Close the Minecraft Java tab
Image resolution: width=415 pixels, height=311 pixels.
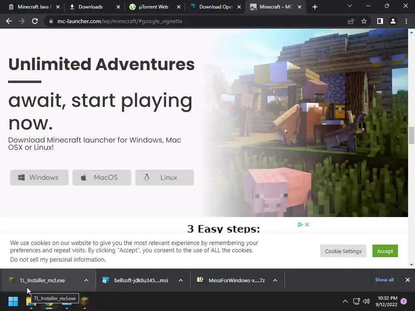click(x=58, y=7)
